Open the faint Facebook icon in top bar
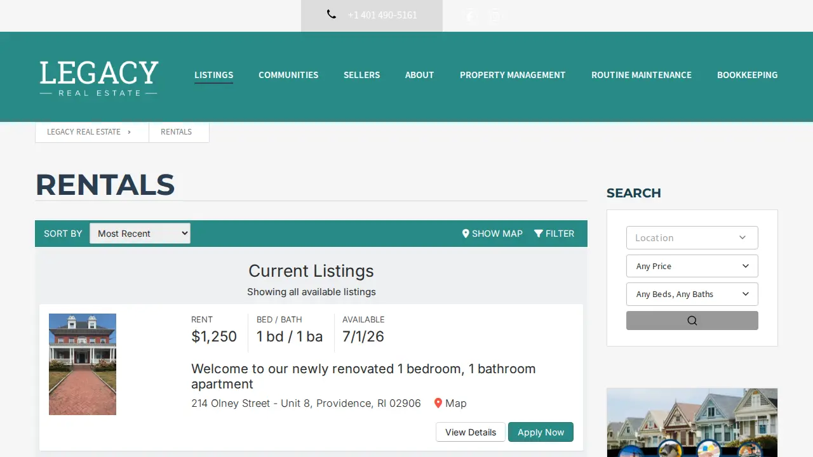 pos(471,16)
